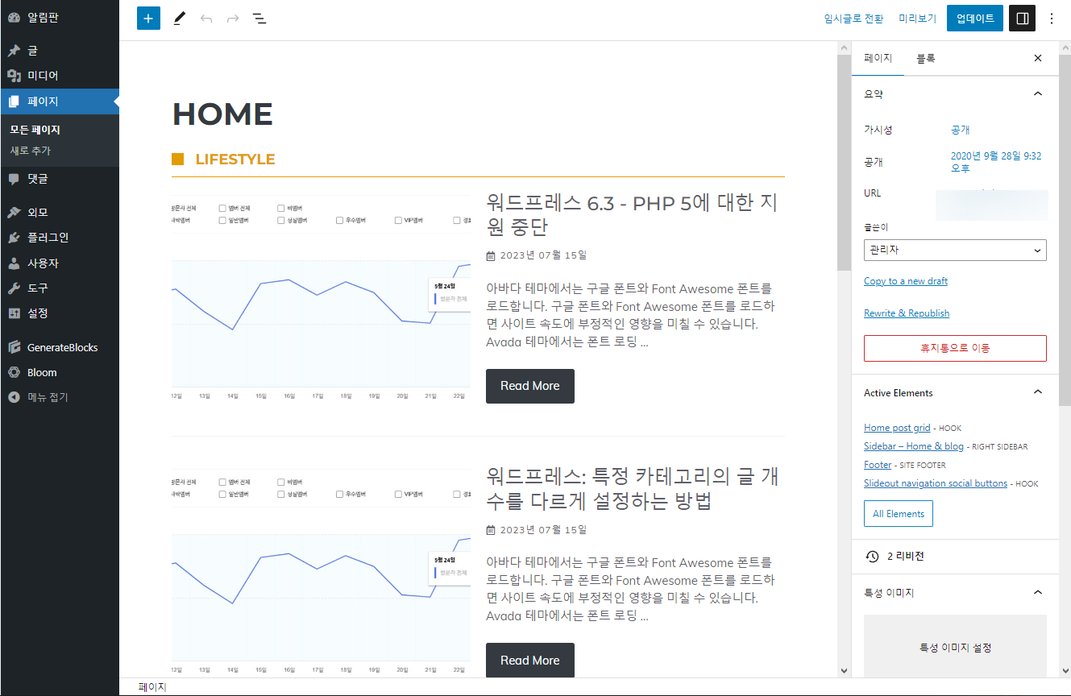Open 글 posts menu
Image resolution: width=1071 pixels, height=696 pixels.
click(60, 50)
